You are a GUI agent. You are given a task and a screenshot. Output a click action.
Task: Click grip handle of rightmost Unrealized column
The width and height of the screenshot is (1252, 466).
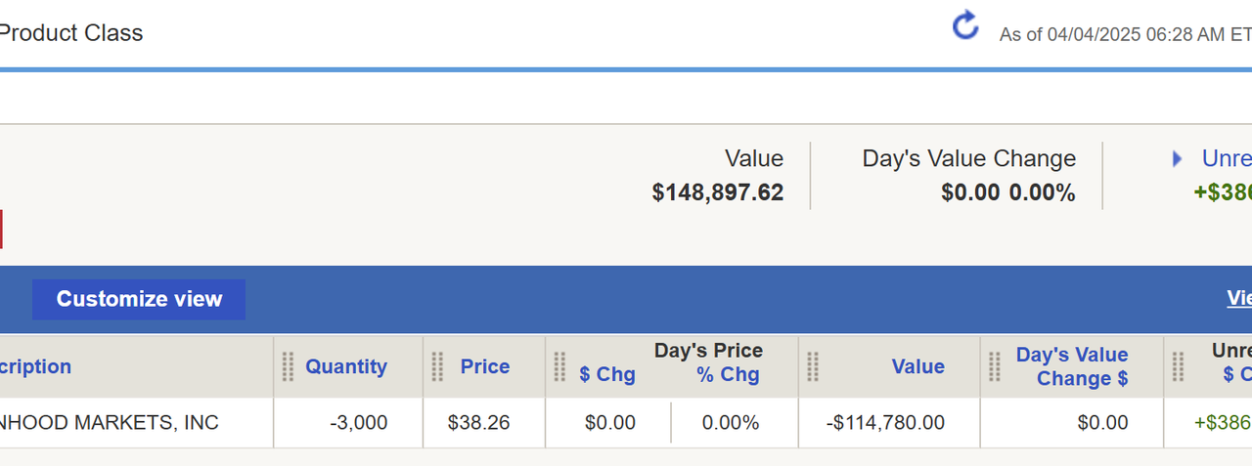[1178, 367]
